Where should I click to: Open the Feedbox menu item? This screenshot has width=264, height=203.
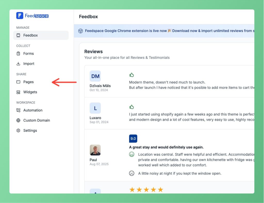tap(41, 35)
